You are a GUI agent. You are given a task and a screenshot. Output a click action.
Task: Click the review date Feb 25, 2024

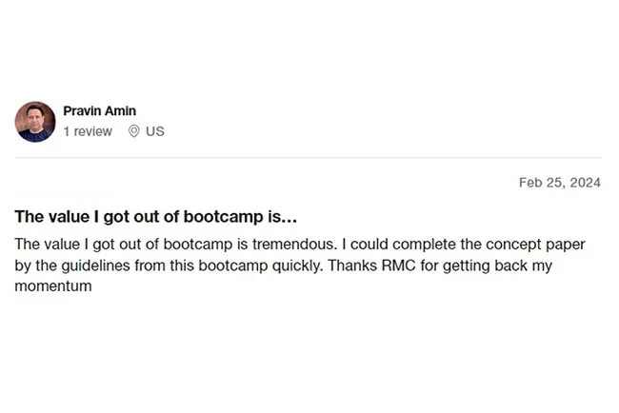[559, 183]
